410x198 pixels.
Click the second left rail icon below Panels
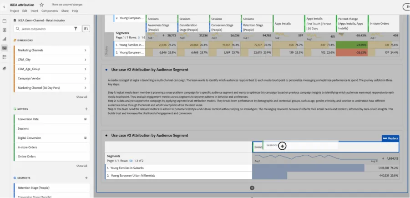click(5, 30)
